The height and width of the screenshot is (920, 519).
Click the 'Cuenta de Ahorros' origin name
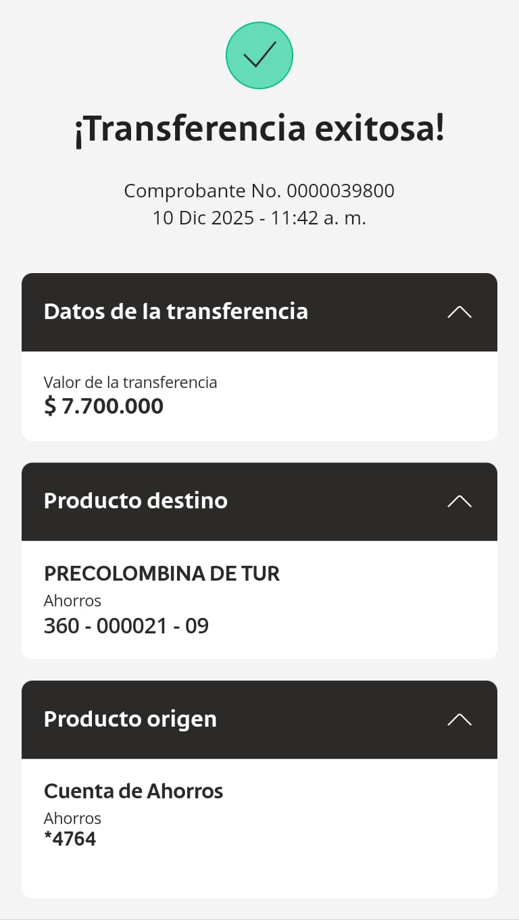coord(133,791)
